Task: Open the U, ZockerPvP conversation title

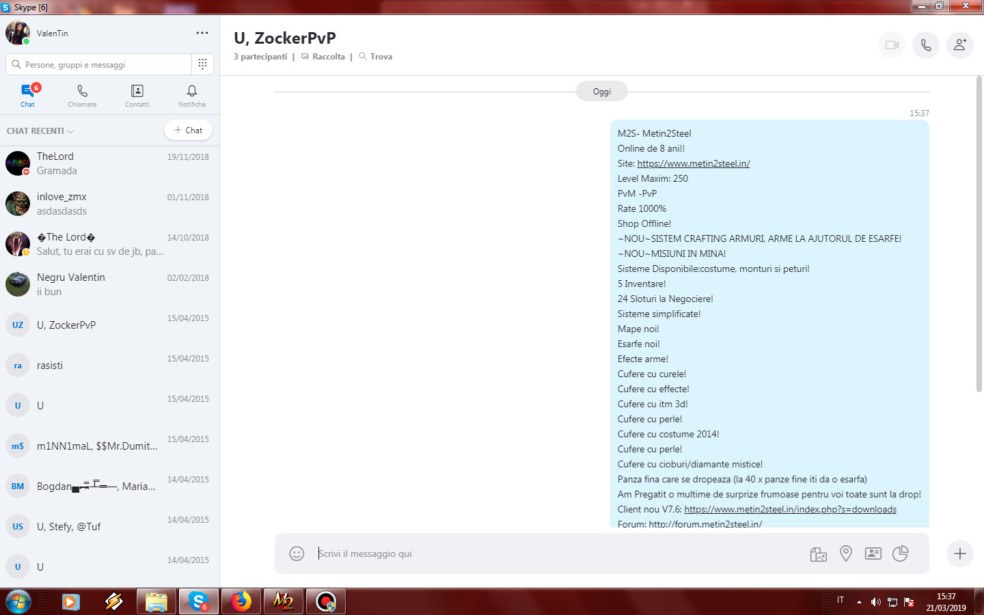Action: pos(285,38)
